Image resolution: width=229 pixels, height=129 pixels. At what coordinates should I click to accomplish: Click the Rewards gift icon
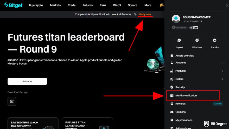coord(172,104)
